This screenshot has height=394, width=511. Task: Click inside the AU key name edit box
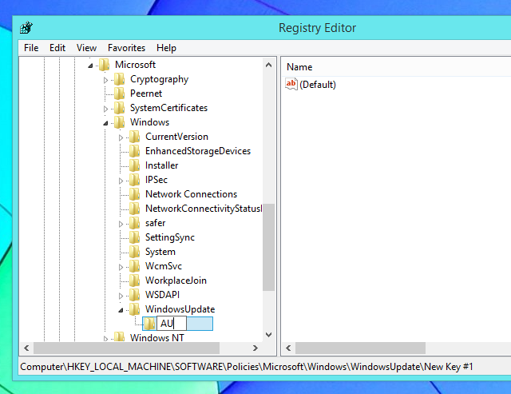pos(172,324)
